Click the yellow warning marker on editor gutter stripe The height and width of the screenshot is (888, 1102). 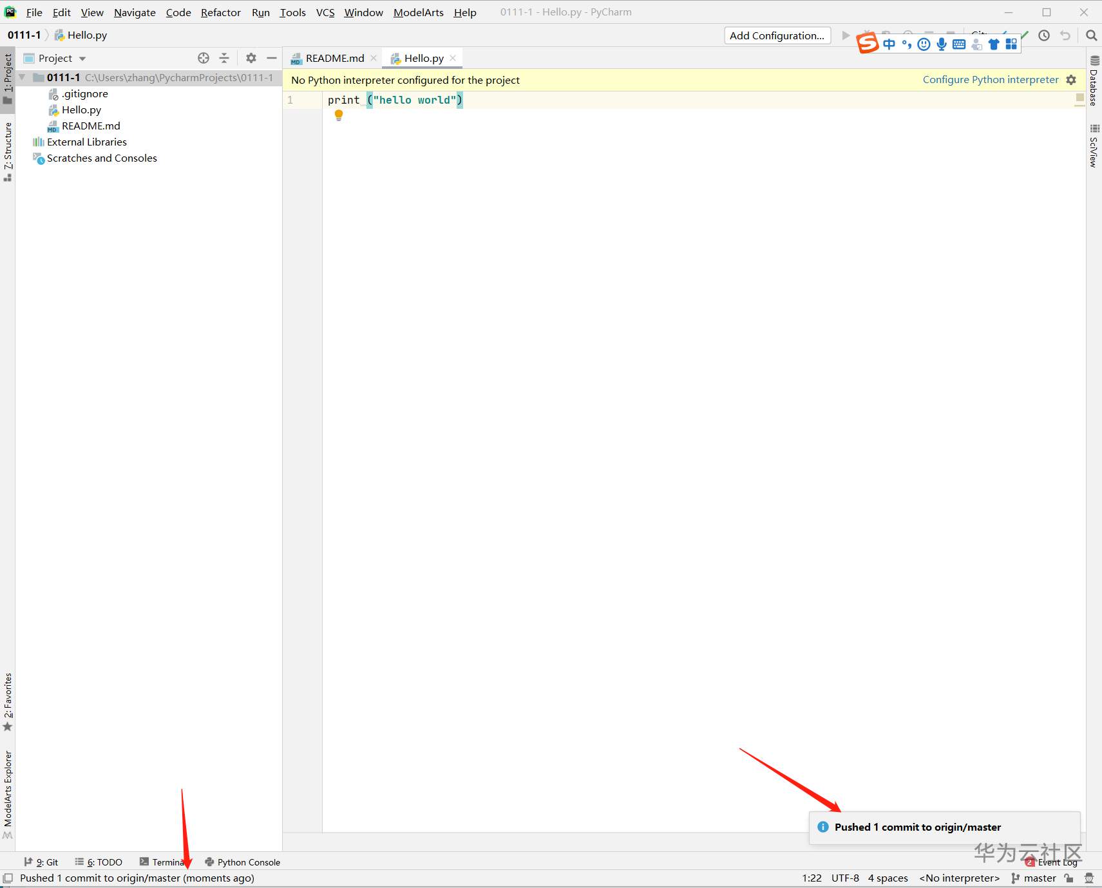click(1079, 98)
